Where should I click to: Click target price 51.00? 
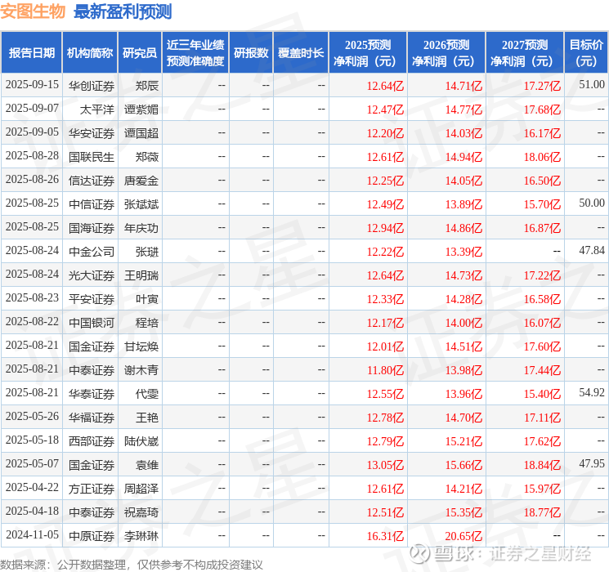(592, 85)
